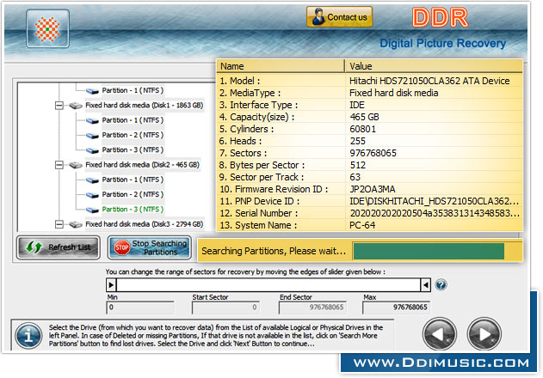Image resolution: width=543 pixels, height=378 pixels.
Task: Select Partition - 1 under Disk2
Action: tap(133, 180)
